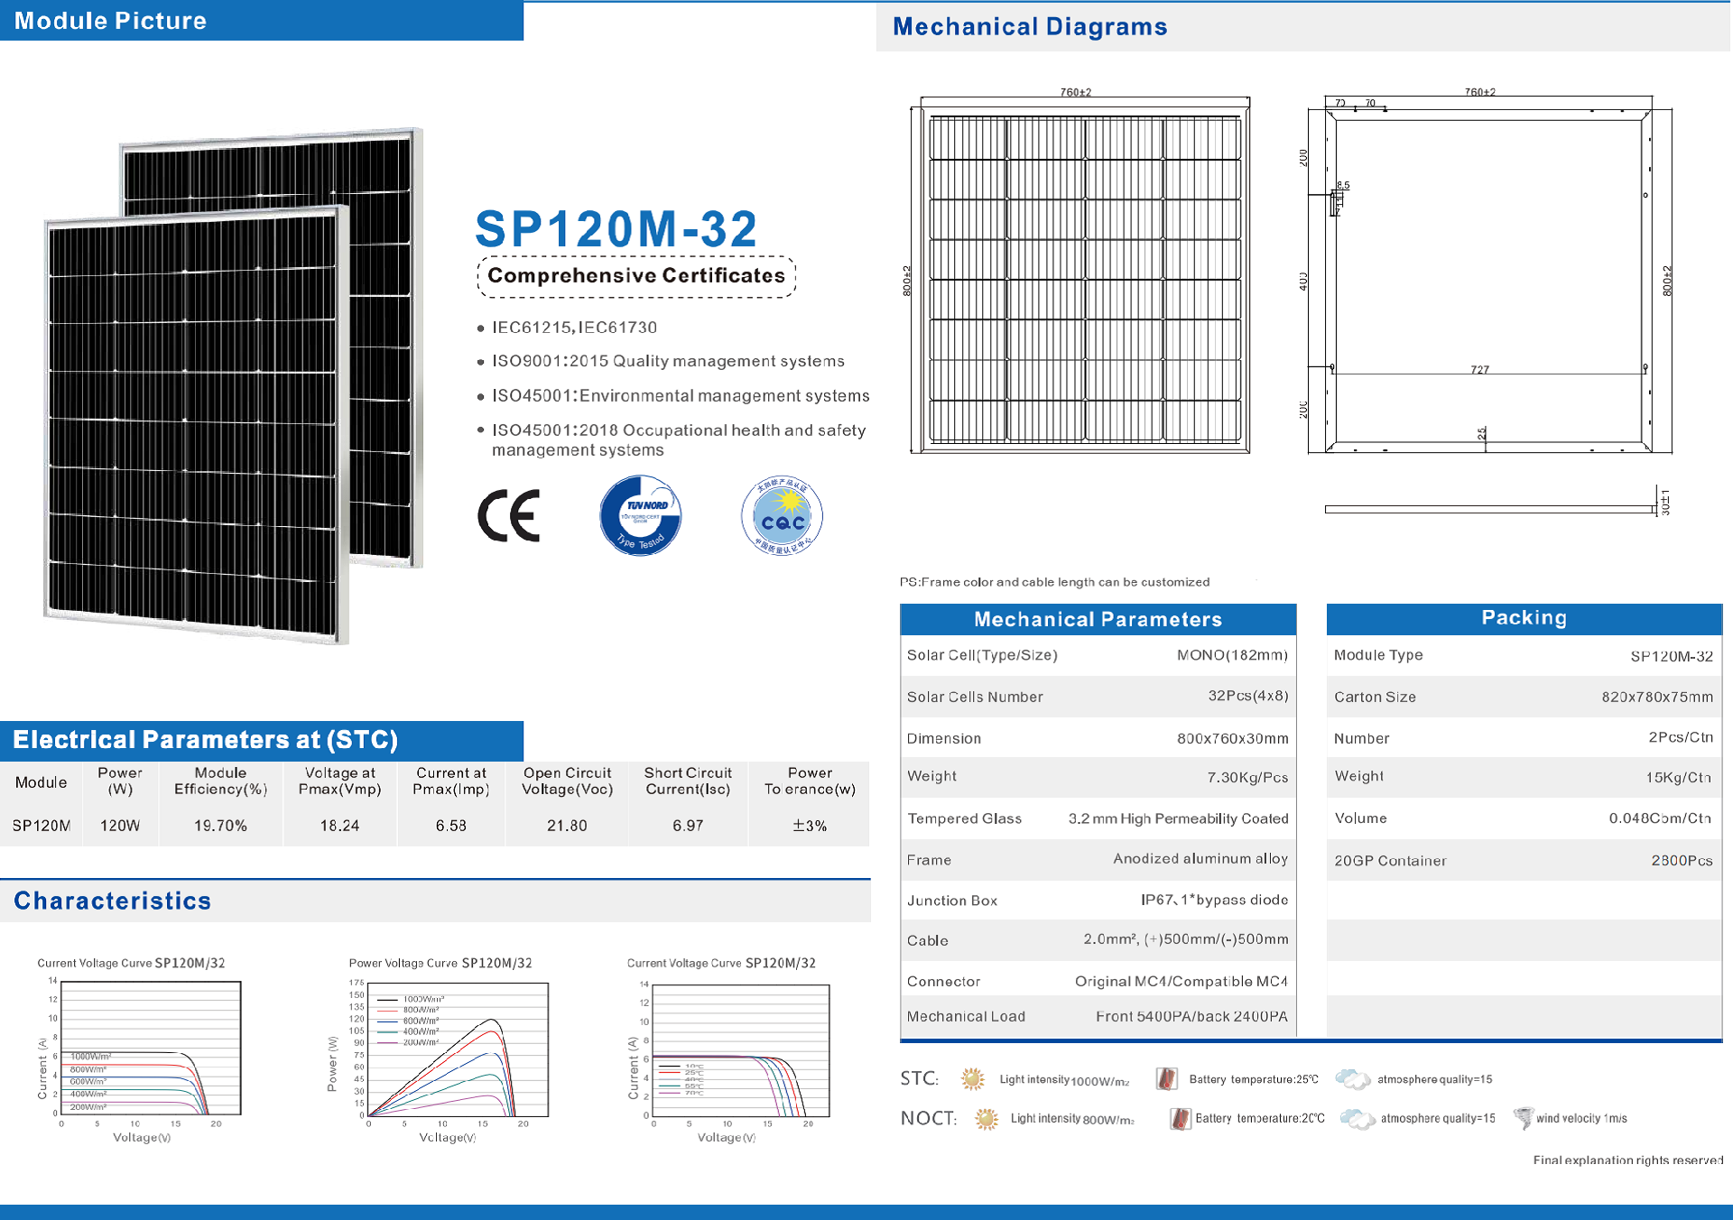This screenshot has height=1220, width=1733.
Task: Click the Electrical Parameters at (STC) heading
Action: pos(205,740)
